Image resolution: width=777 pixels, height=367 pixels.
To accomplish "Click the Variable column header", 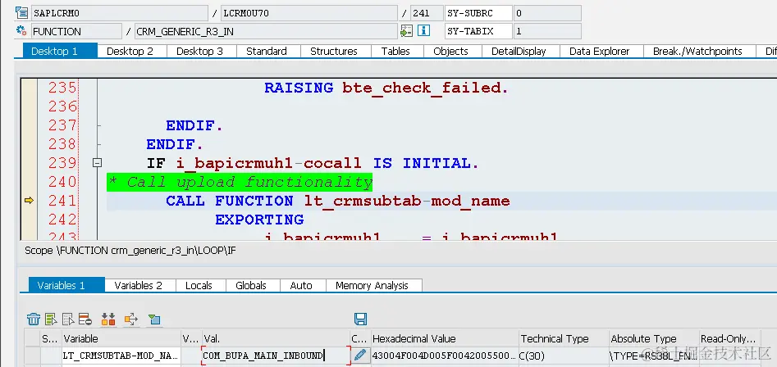I will coord(121,339).
